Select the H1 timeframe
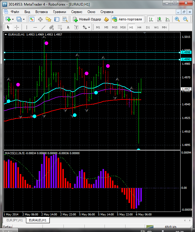195x232 pixels. tap(131, 27)
